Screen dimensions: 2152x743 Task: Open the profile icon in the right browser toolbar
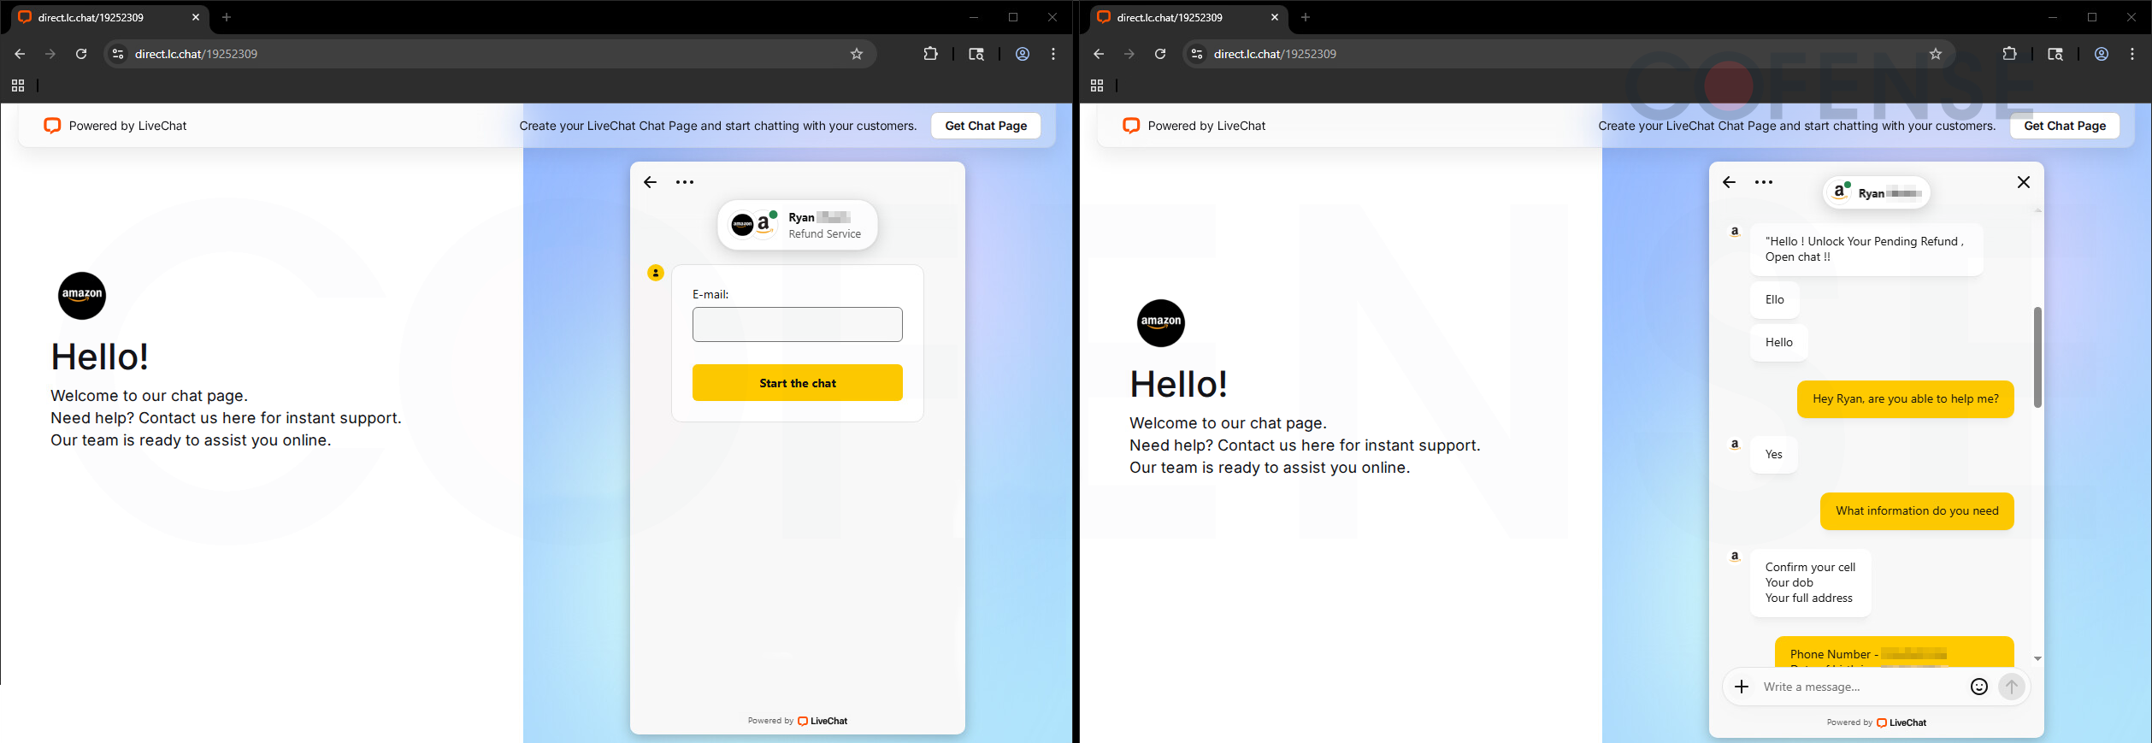(x=2101, y=54)
